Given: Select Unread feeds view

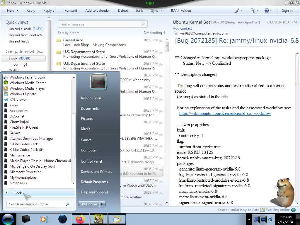Looking at the screenshot, I should [19, 41].
